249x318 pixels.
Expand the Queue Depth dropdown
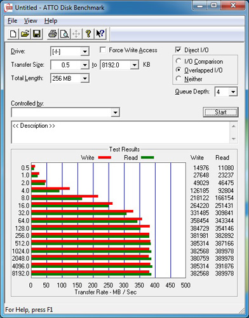(x=233, y=92)
